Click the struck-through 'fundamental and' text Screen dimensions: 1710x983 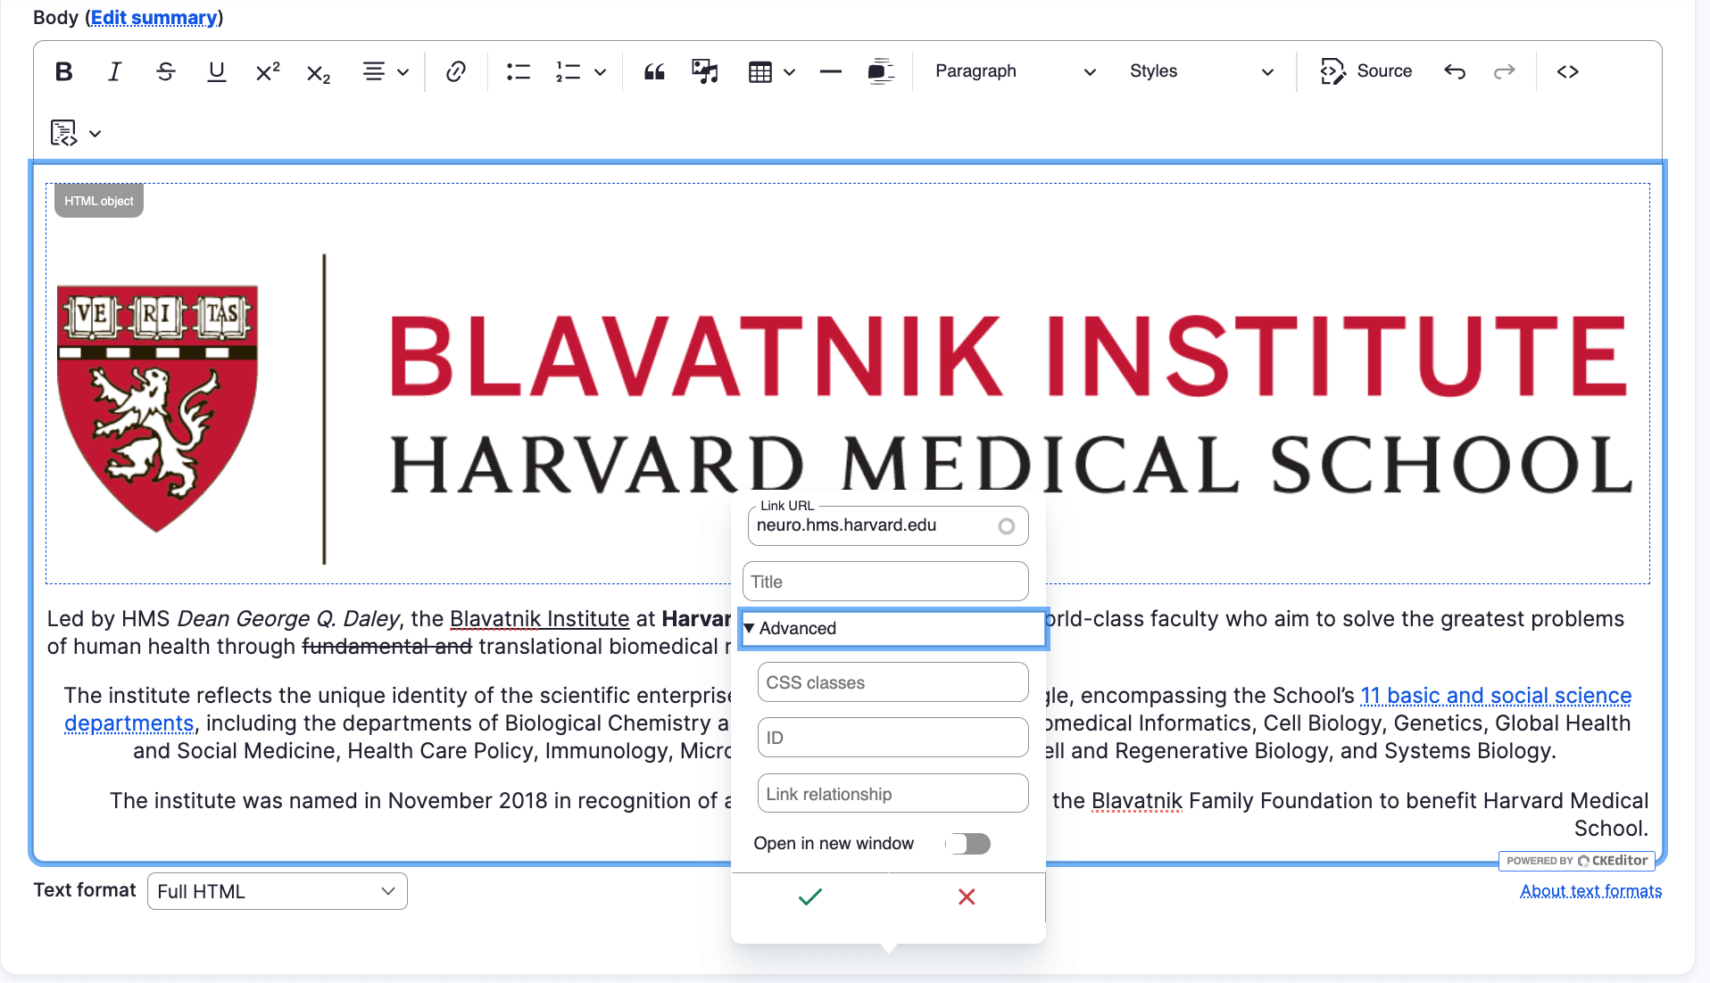(x=386, y=646)
